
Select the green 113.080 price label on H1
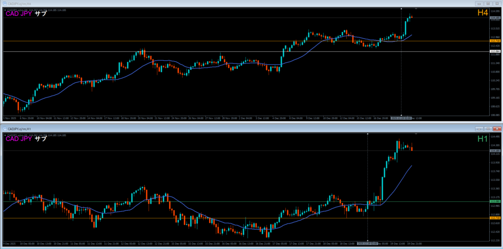495,201
